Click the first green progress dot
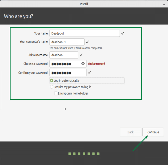The image size is (168, 165). 69,154
